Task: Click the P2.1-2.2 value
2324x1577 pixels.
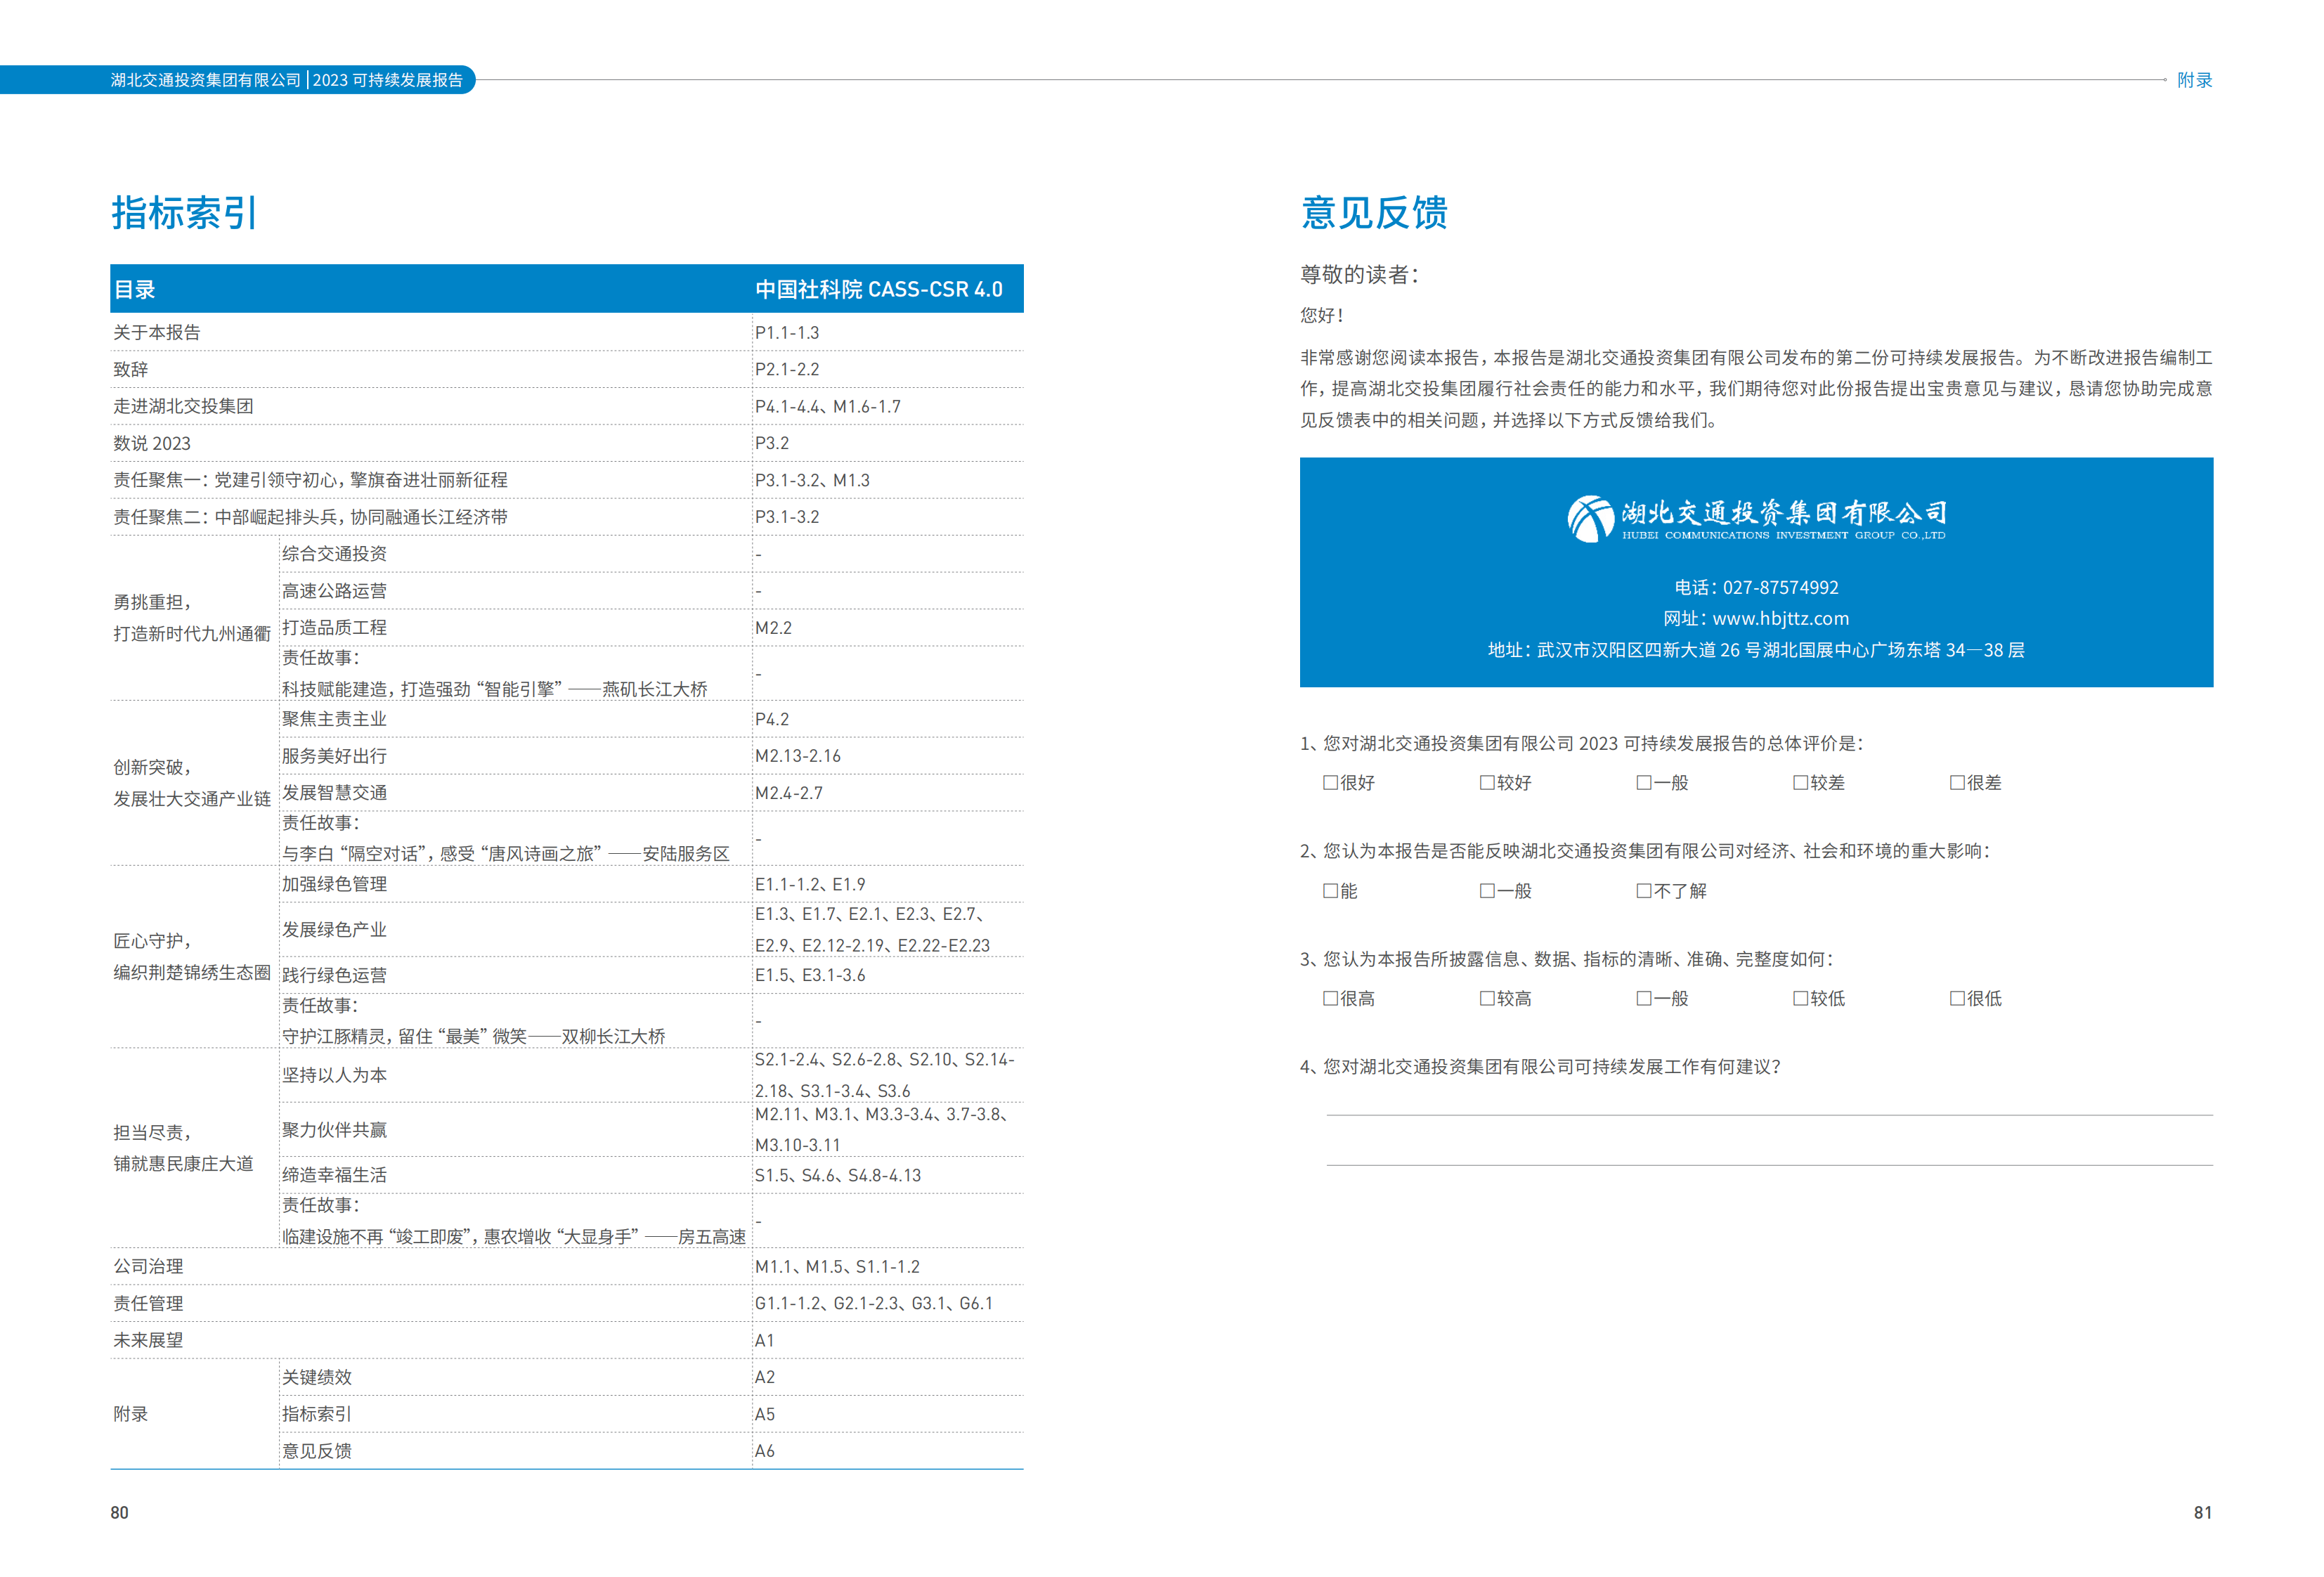Action: pyautogui.click(x=787, y=370)
